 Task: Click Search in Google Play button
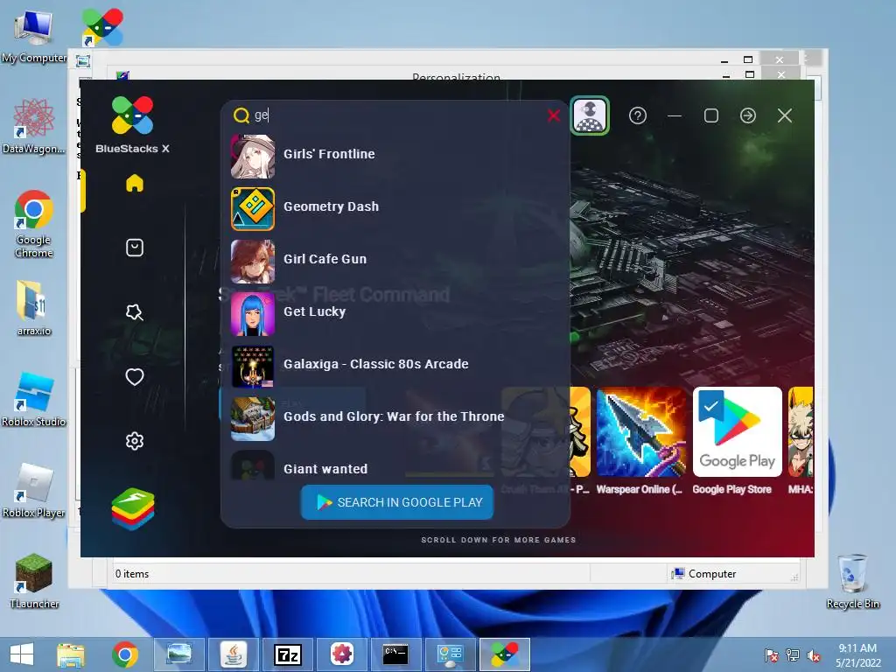pyautogui.click(x=397, y=502)
